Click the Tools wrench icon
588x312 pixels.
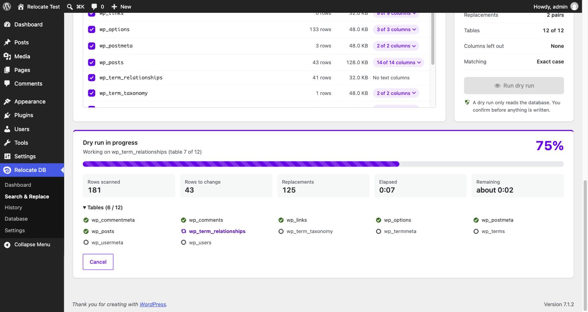[x=7, y=143]
